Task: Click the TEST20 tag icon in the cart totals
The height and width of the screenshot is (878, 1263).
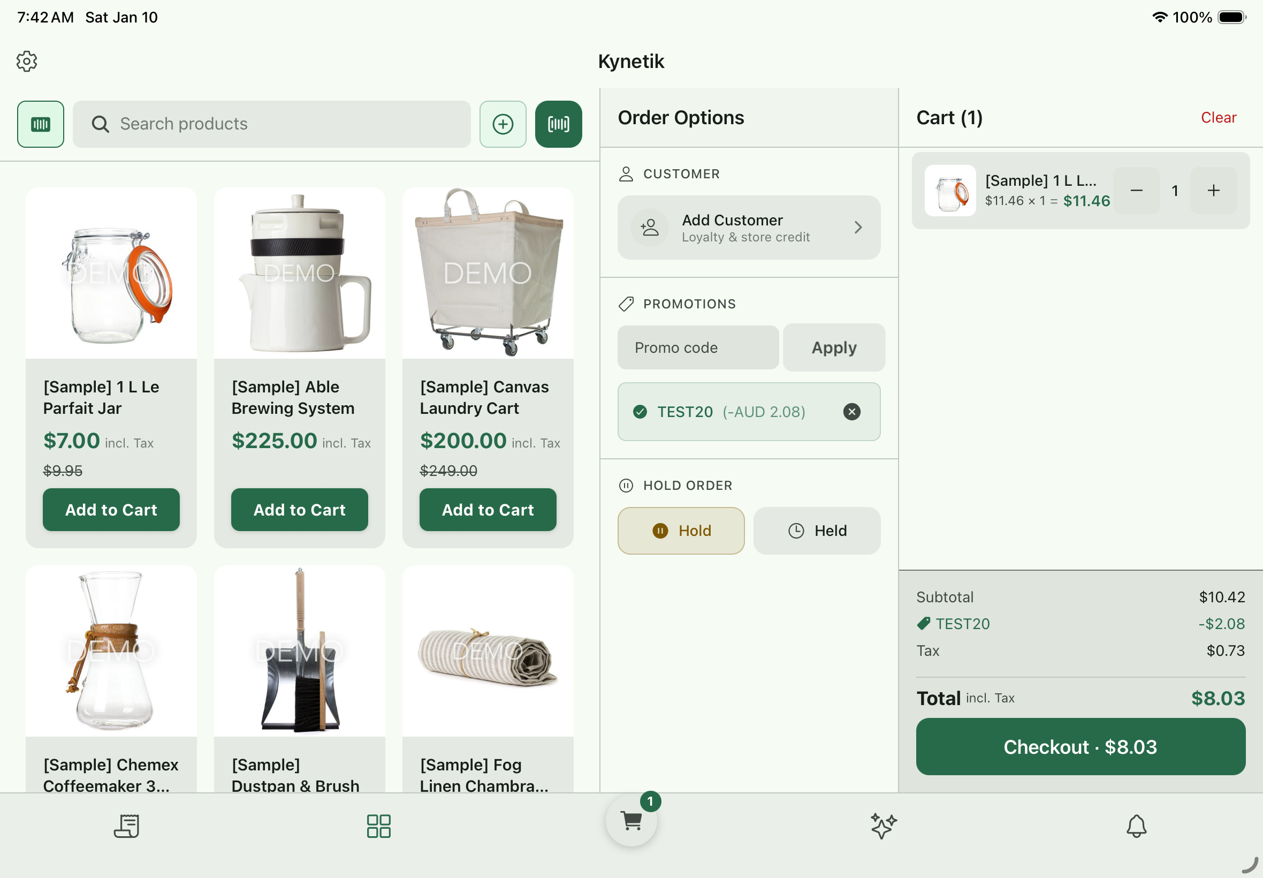Action: pyautogui.click(x=923, y=623)
